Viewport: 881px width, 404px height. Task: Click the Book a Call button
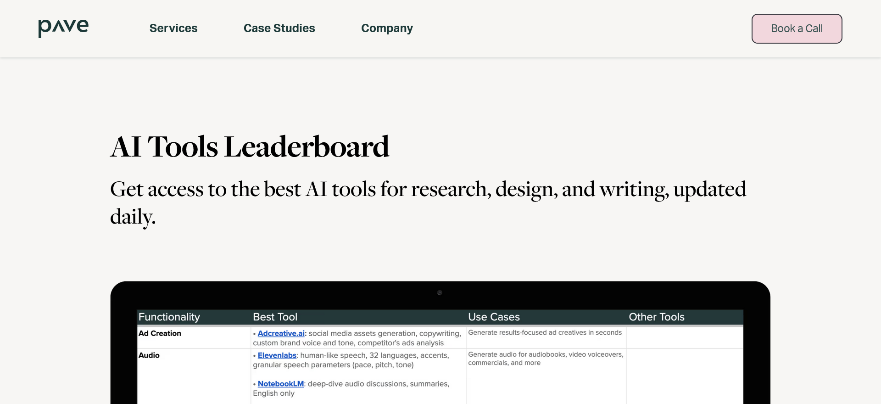(x=796, y=28)
